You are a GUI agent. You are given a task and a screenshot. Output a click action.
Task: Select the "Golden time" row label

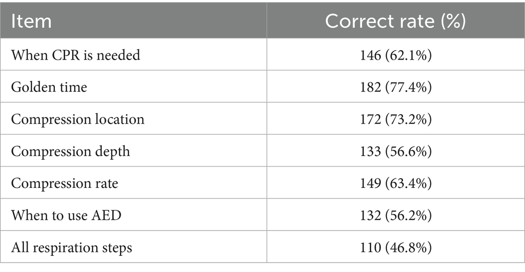click(49, 87)
